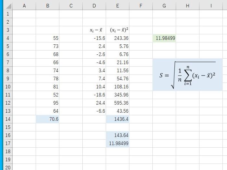227x170 pixels.
Task: Click squared value 5.76
Action: click(x=117, y=46)
